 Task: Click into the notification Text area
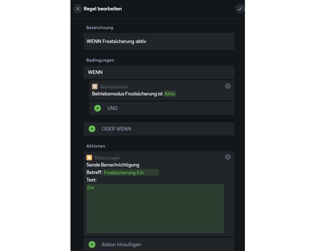pyautogui.click(x=155, y=208)
